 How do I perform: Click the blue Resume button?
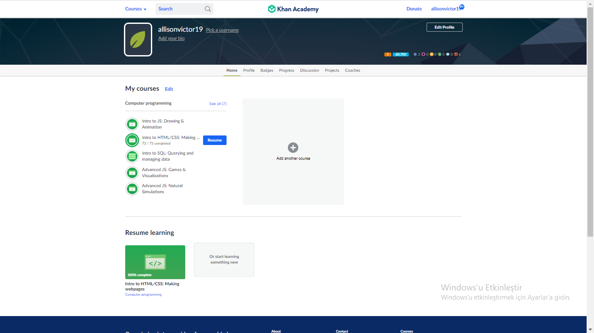215,140
